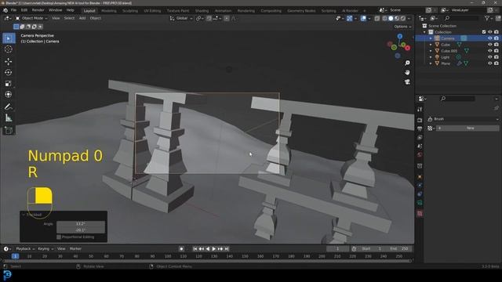The image size is (502, 282).
Task: Toggle visibility eye for Camera
Action: pos(489,38)
